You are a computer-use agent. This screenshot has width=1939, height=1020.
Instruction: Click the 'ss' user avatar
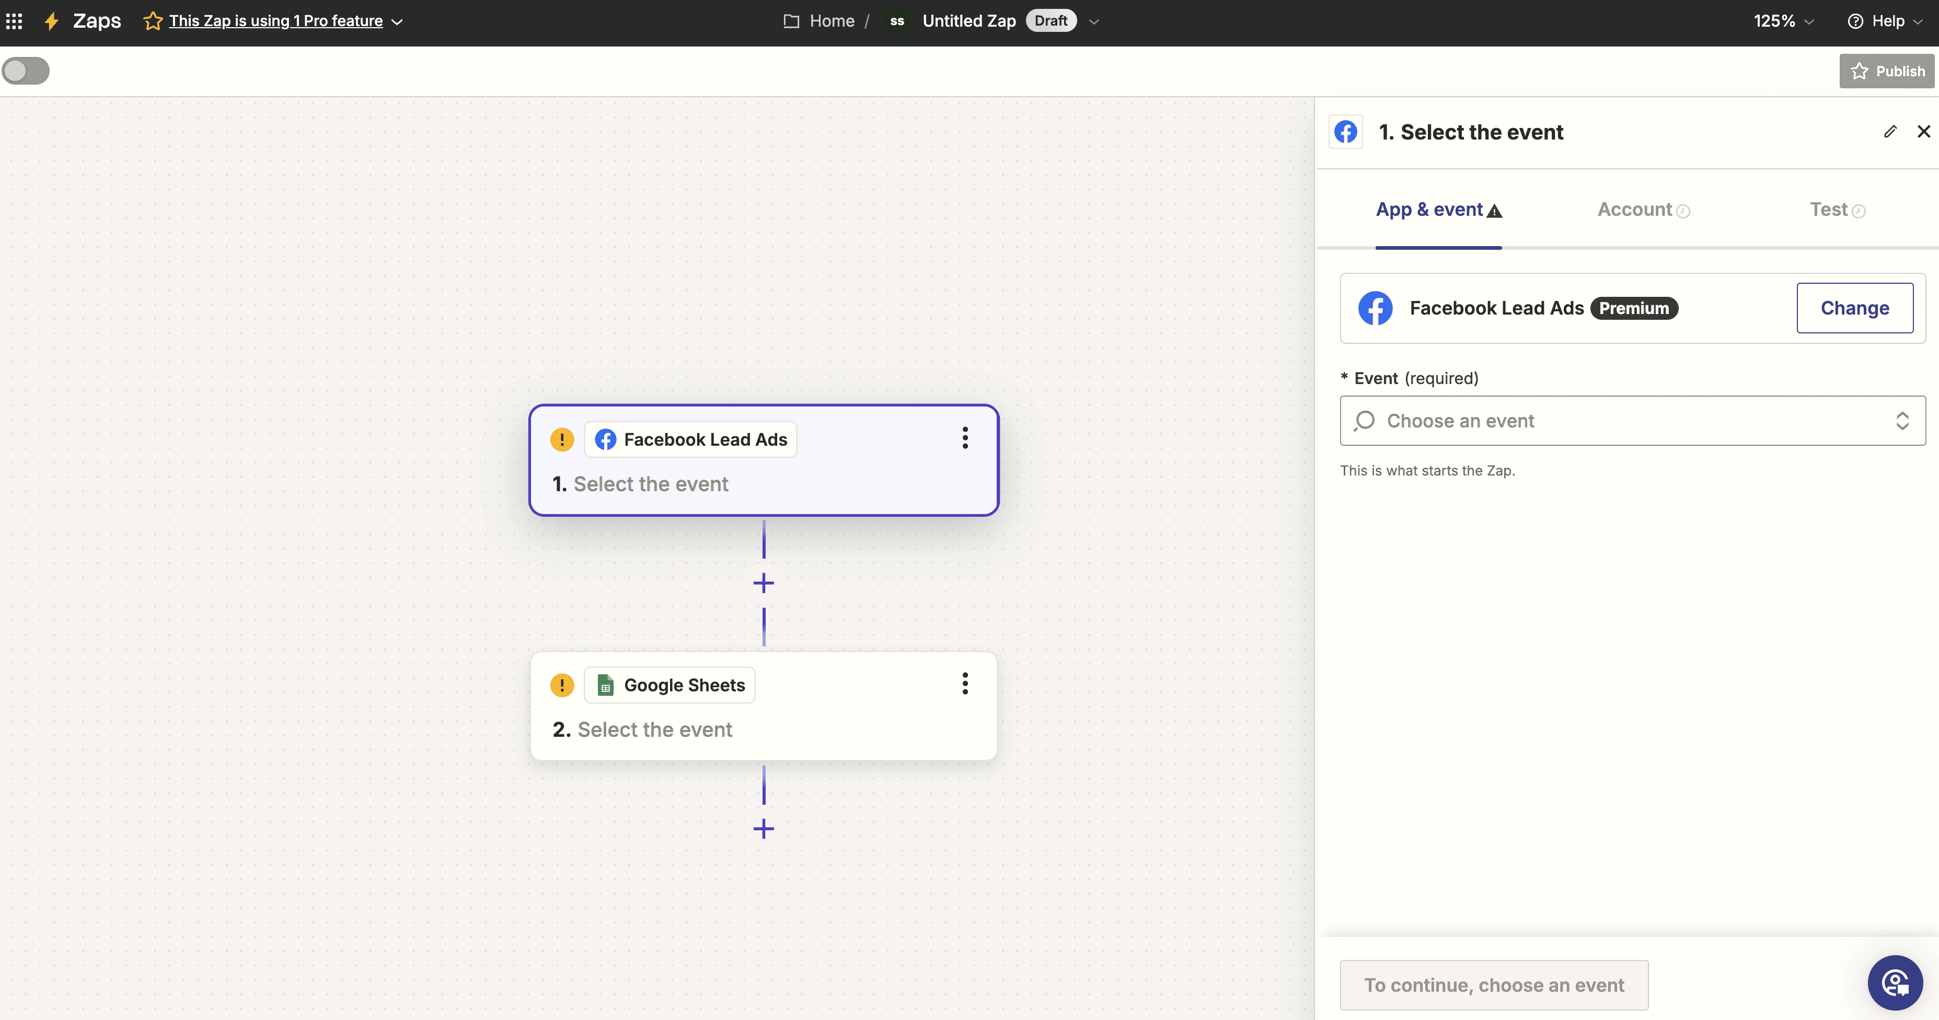pos(896,21)
